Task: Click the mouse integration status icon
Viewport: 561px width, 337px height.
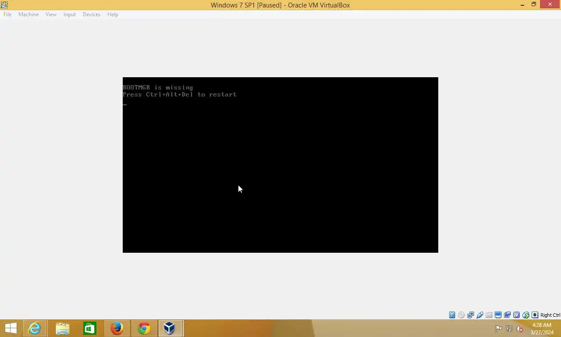Action: [525, 315]
